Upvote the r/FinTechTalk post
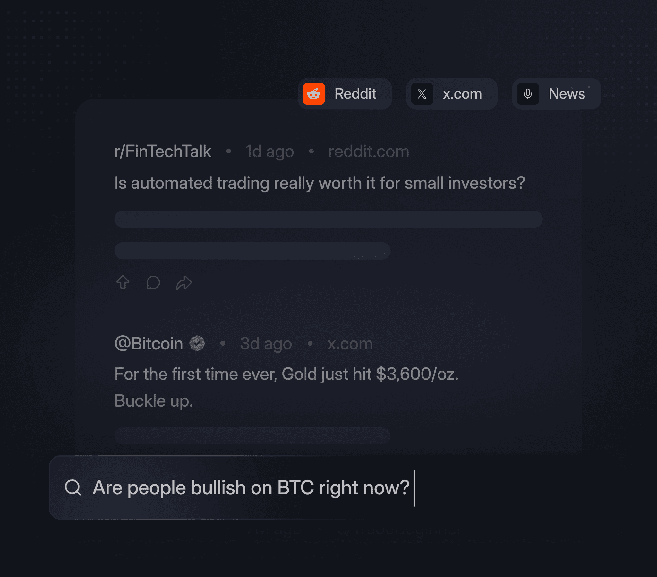Screen dimensions: 657x577 point(123,282)
